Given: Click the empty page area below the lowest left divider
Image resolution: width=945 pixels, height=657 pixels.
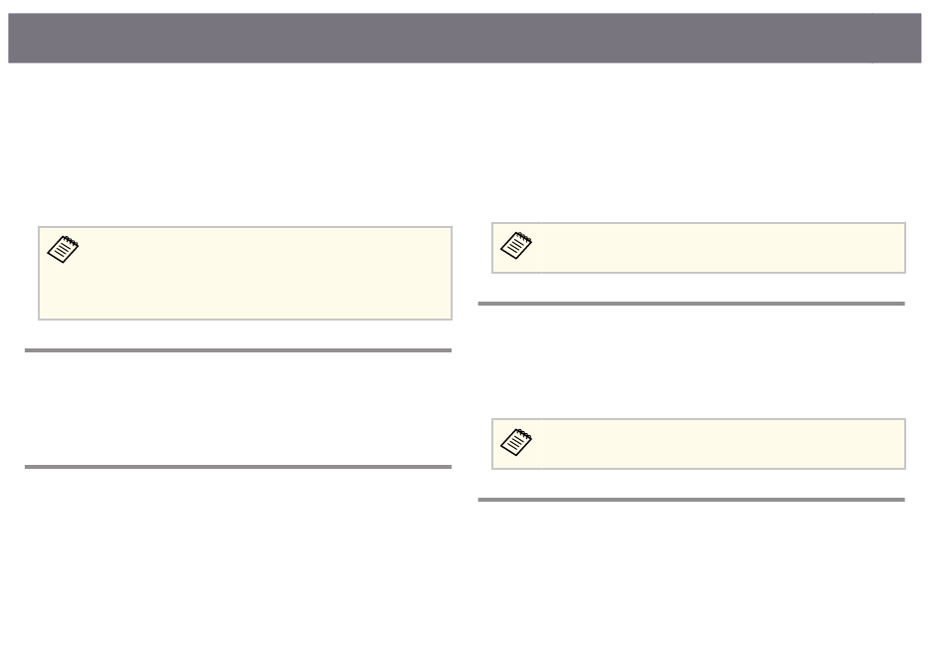Looking at the screenshot, I should [238, 561].
